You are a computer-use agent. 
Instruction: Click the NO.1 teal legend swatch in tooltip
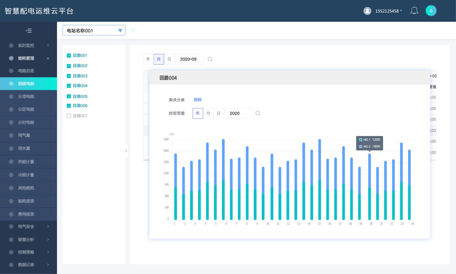click(x=361, y=140)
